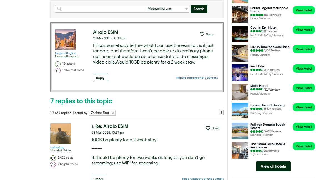The image size is (320, 180).
Task: Report reply 1 as inappropriate content
Action: click(x=203, y=178)
